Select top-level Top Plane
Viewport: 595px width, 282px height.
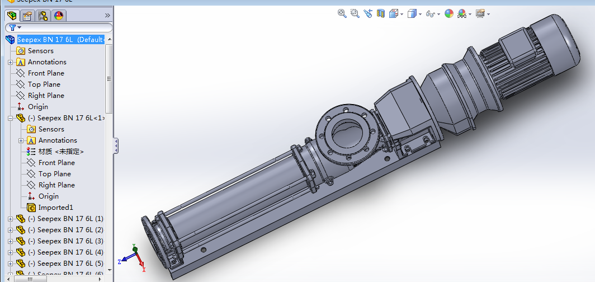point(44,84)
